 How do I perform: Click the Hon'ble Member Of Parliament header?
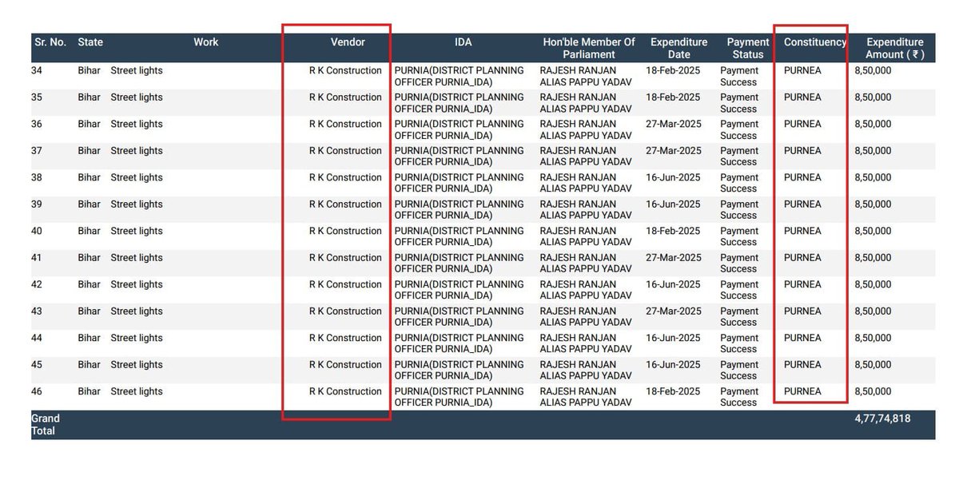589,48
